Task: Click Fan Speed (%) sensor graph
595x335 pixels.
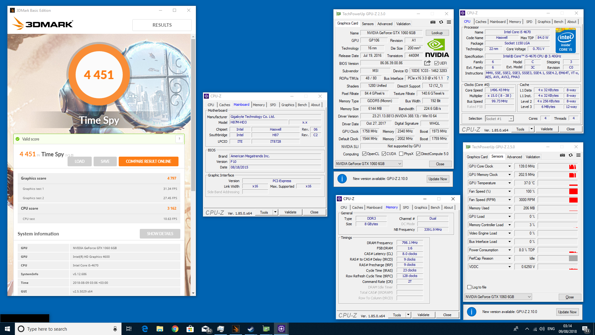Action: 558,191
